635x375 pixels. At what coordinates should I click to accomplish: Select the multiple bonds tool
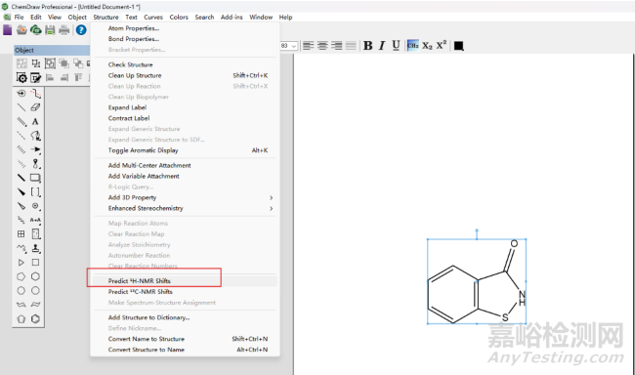21,121
